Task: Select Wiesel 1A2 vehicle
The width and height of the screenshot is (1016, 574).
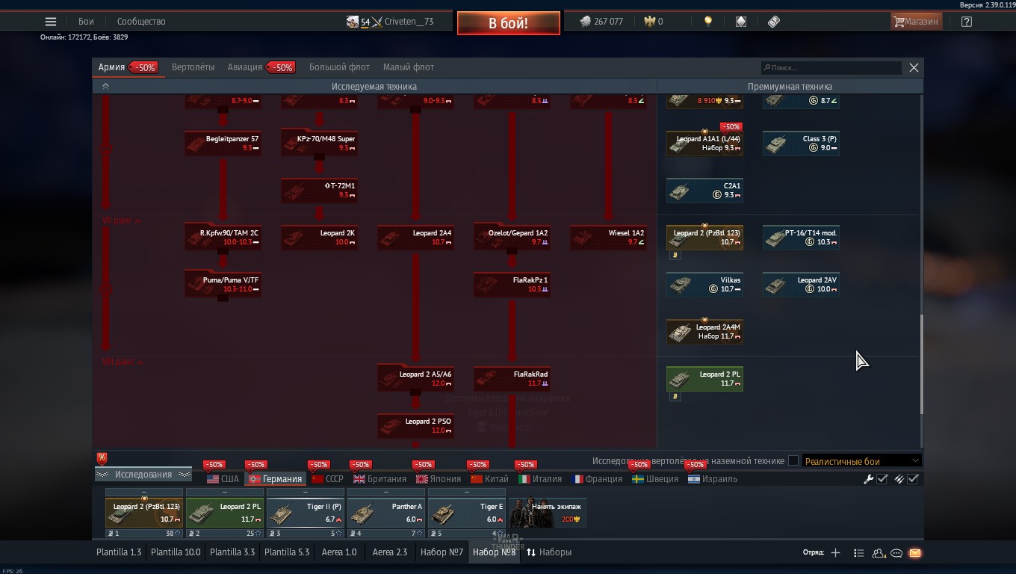Action: [x=608, y=238]
